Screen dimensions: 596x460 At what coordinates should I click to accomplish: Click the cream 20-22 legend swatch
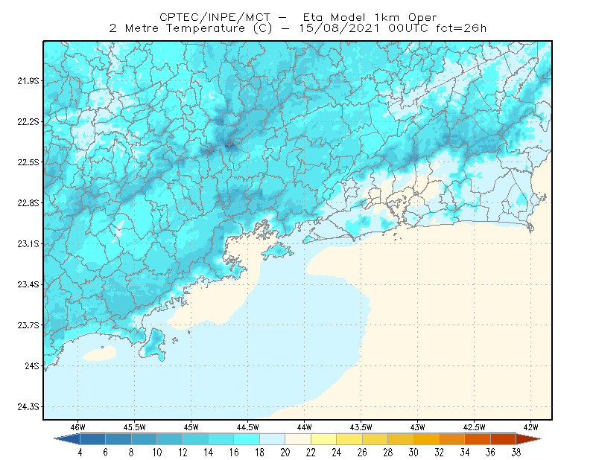pyautogui.click(x=298, y=439)
